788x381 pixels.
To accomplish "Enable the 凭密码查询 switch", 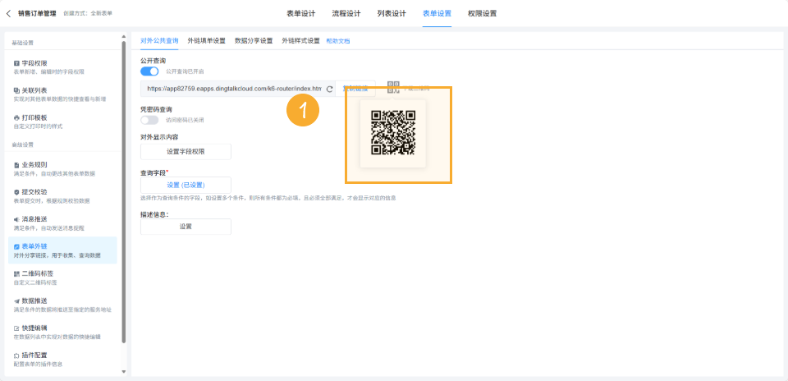I will [149, 120].
